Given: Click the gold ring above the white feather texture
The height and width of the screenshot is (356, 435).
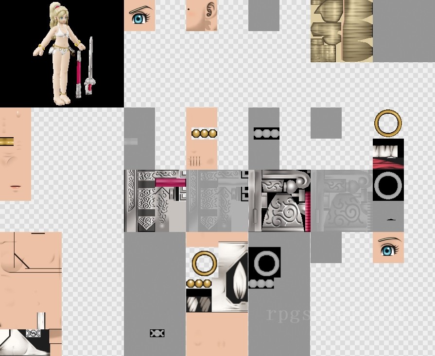Looking at the screenshot, I should click(x=204, y=263).
